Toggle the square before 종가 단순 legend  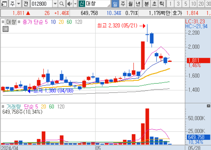click(x=19, y=22)
